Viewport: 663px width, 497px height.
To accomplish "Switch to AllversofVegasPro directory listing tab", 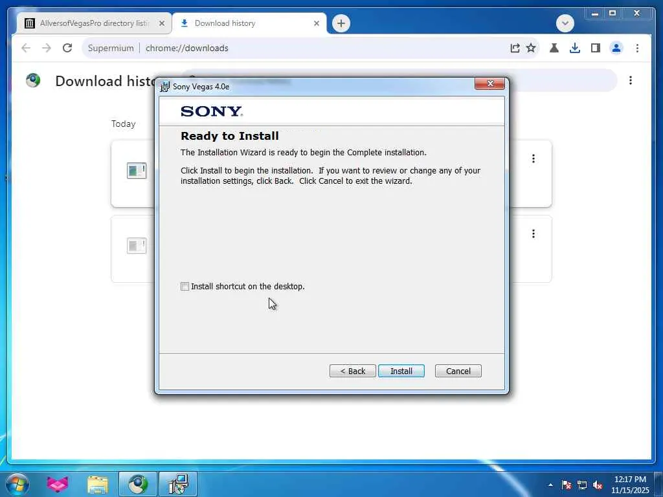I will (94, 23).
